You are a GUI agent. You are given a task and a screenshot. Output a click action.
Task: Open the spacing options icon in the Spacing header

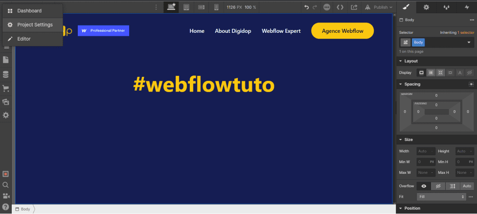tap(471, 84)
